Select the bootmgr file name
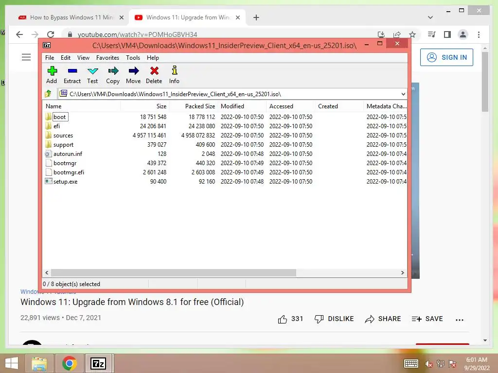The width and height of the screenshot is (498, 373). (x=65, y=163)
